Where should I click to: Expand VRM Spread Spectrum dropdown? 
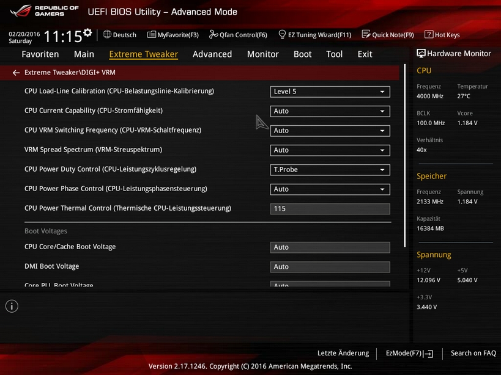coord(330,150)
